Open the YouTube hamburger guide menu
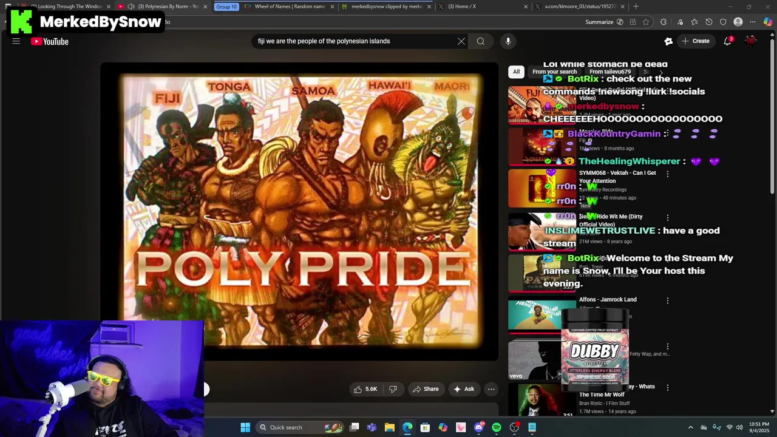 [16, 41]
